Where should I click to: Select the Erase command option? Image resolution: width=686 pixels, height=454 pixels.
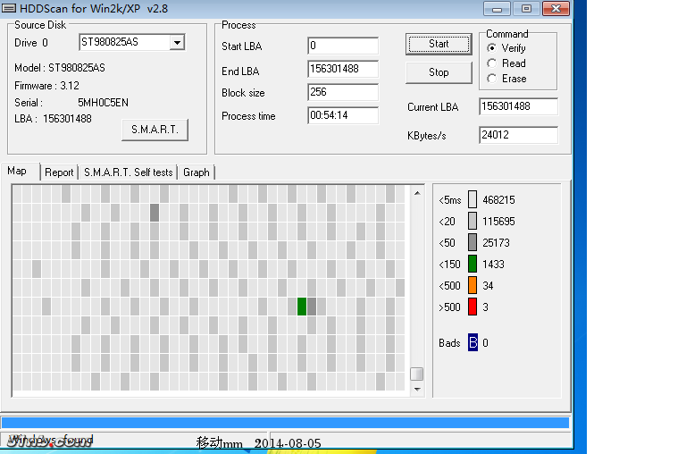click(492, 79)
